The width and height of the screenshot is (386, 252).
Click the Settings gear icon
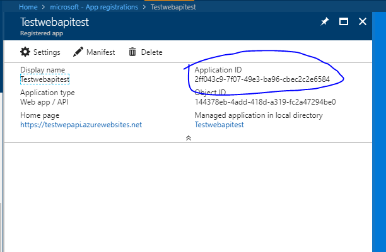coord(25,52)
